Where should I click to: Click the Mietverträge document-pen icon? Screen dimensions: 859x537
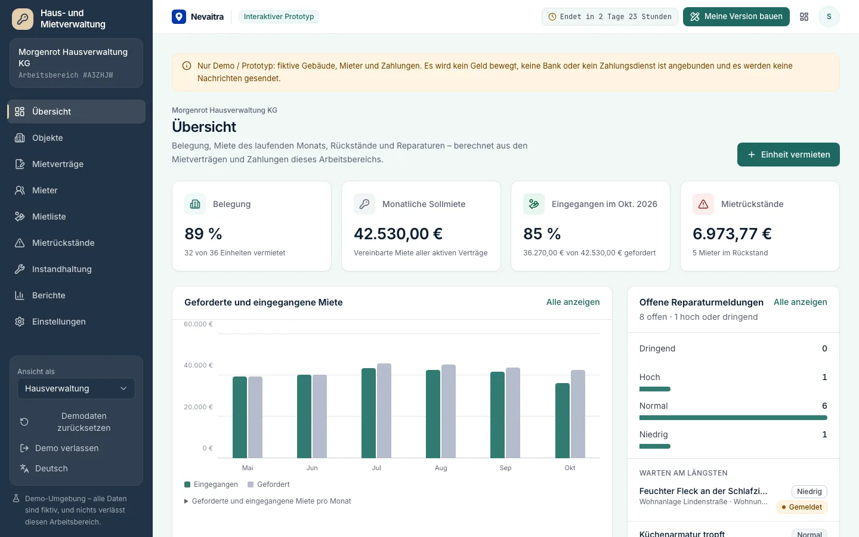coord(20,164)
